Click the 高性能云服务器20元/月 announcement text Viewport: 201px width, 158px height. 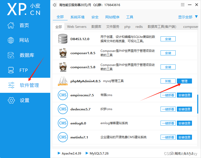pos(75,5)
